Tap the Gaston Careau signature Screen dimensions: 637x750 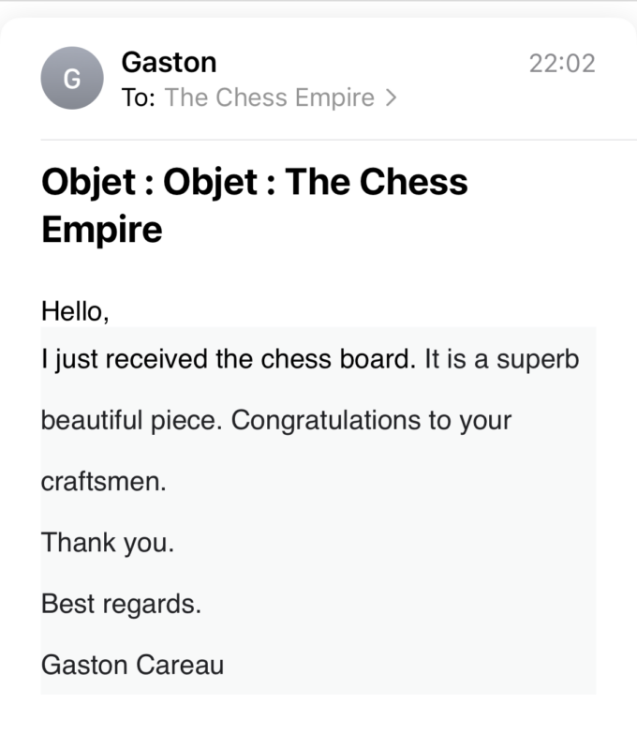point(132,666)
